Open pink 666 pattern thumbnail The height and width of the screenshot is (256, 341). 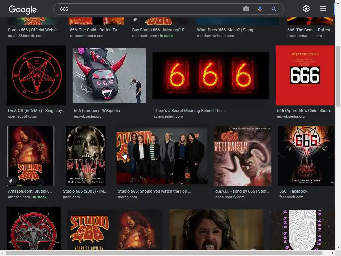302,230
